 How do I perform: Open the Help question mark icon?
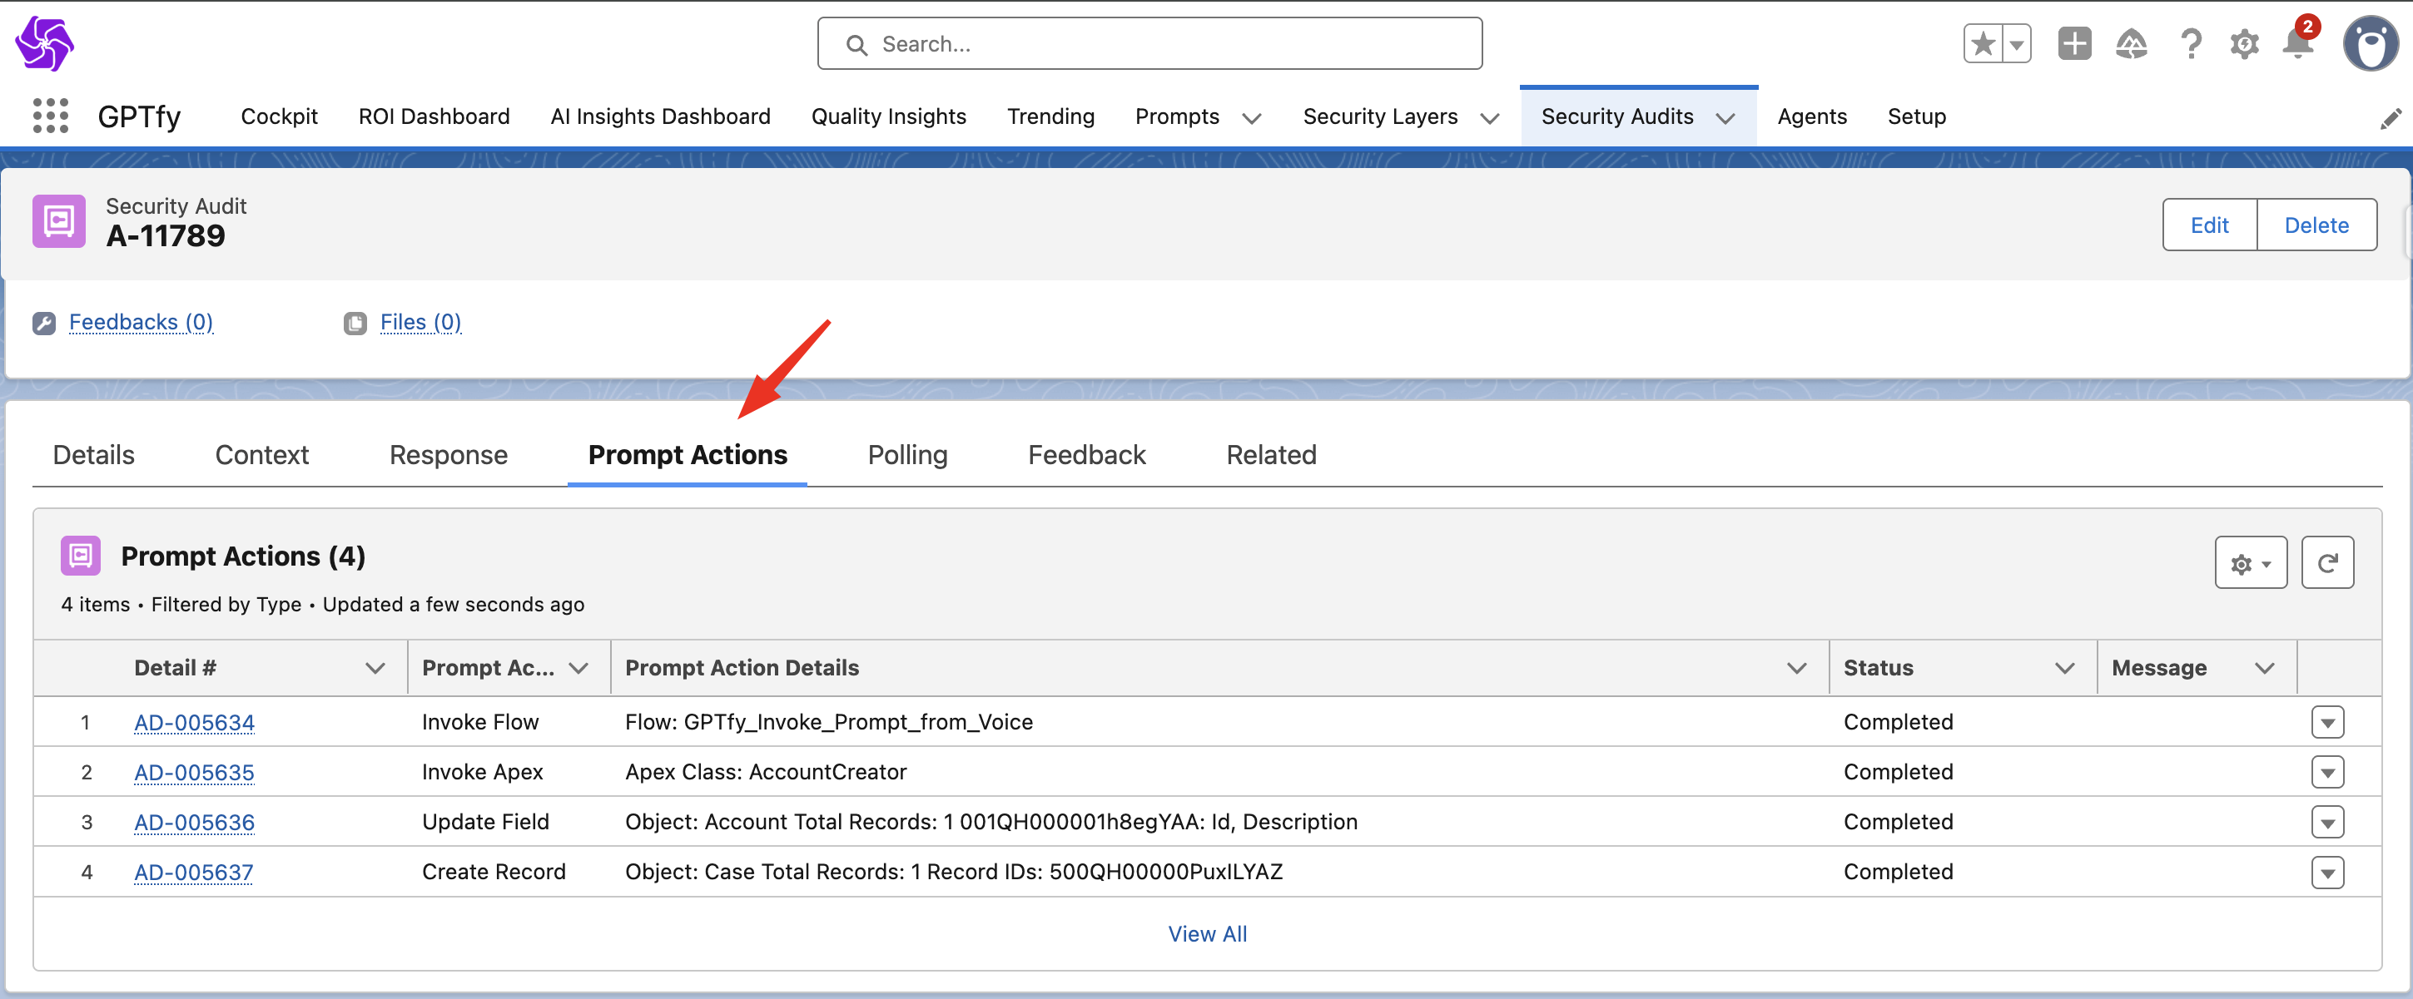(x=2190, y=44)
